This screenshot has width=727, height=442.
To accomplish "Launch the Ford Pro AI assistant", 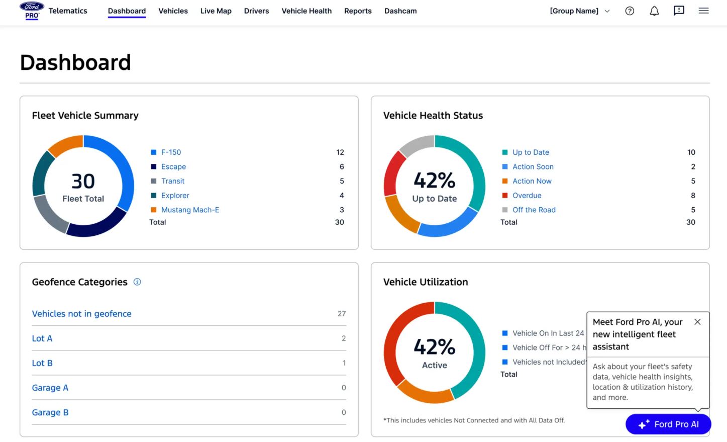I will tap(668, 424).
